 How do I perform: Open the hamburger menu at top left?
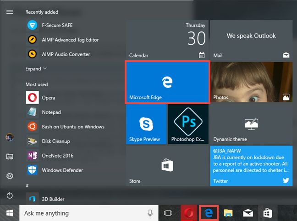coord(10,12)
